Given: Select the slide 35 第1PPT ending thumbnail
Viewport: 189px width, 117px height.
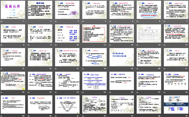Looking at the screenshot, I should (176, 104).
